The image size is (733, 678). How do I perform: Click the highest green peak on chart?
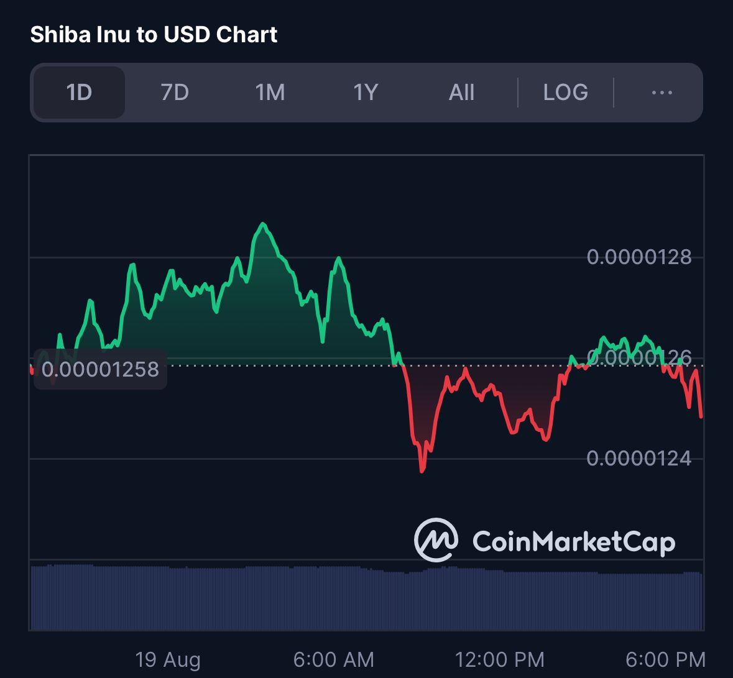263,225
